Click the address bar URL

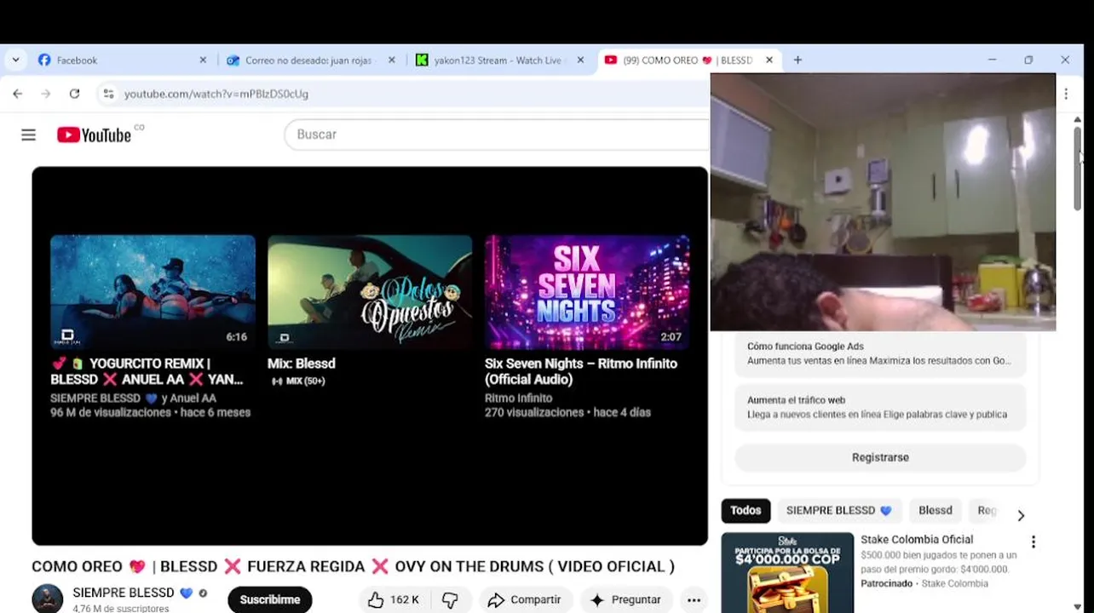point(216,94)
